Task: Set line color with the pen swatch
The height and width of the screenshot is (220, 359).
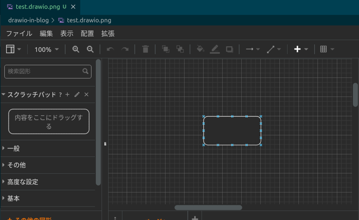Action: coord(215,49)
